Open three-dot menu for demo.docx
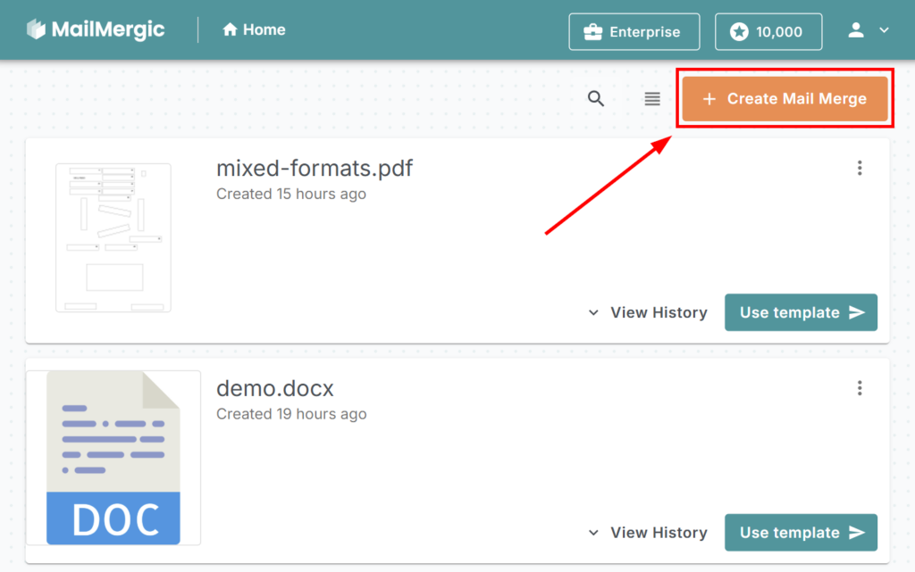The height and width of the screenshot is (572, 915). (x=860, y=388)
